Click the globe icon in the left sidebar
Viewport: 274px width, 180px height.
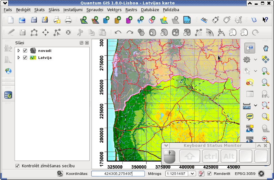8,71
